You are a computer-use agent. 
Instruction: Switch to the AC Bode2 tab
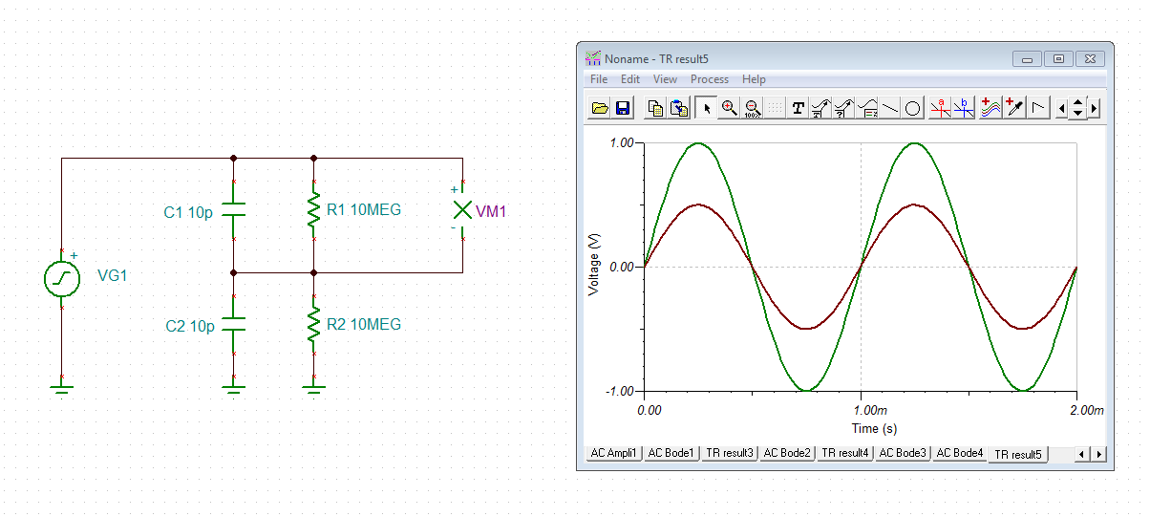787,453
